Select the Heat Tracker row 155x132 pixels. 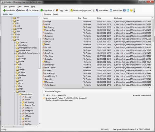[x=97, y=68]
